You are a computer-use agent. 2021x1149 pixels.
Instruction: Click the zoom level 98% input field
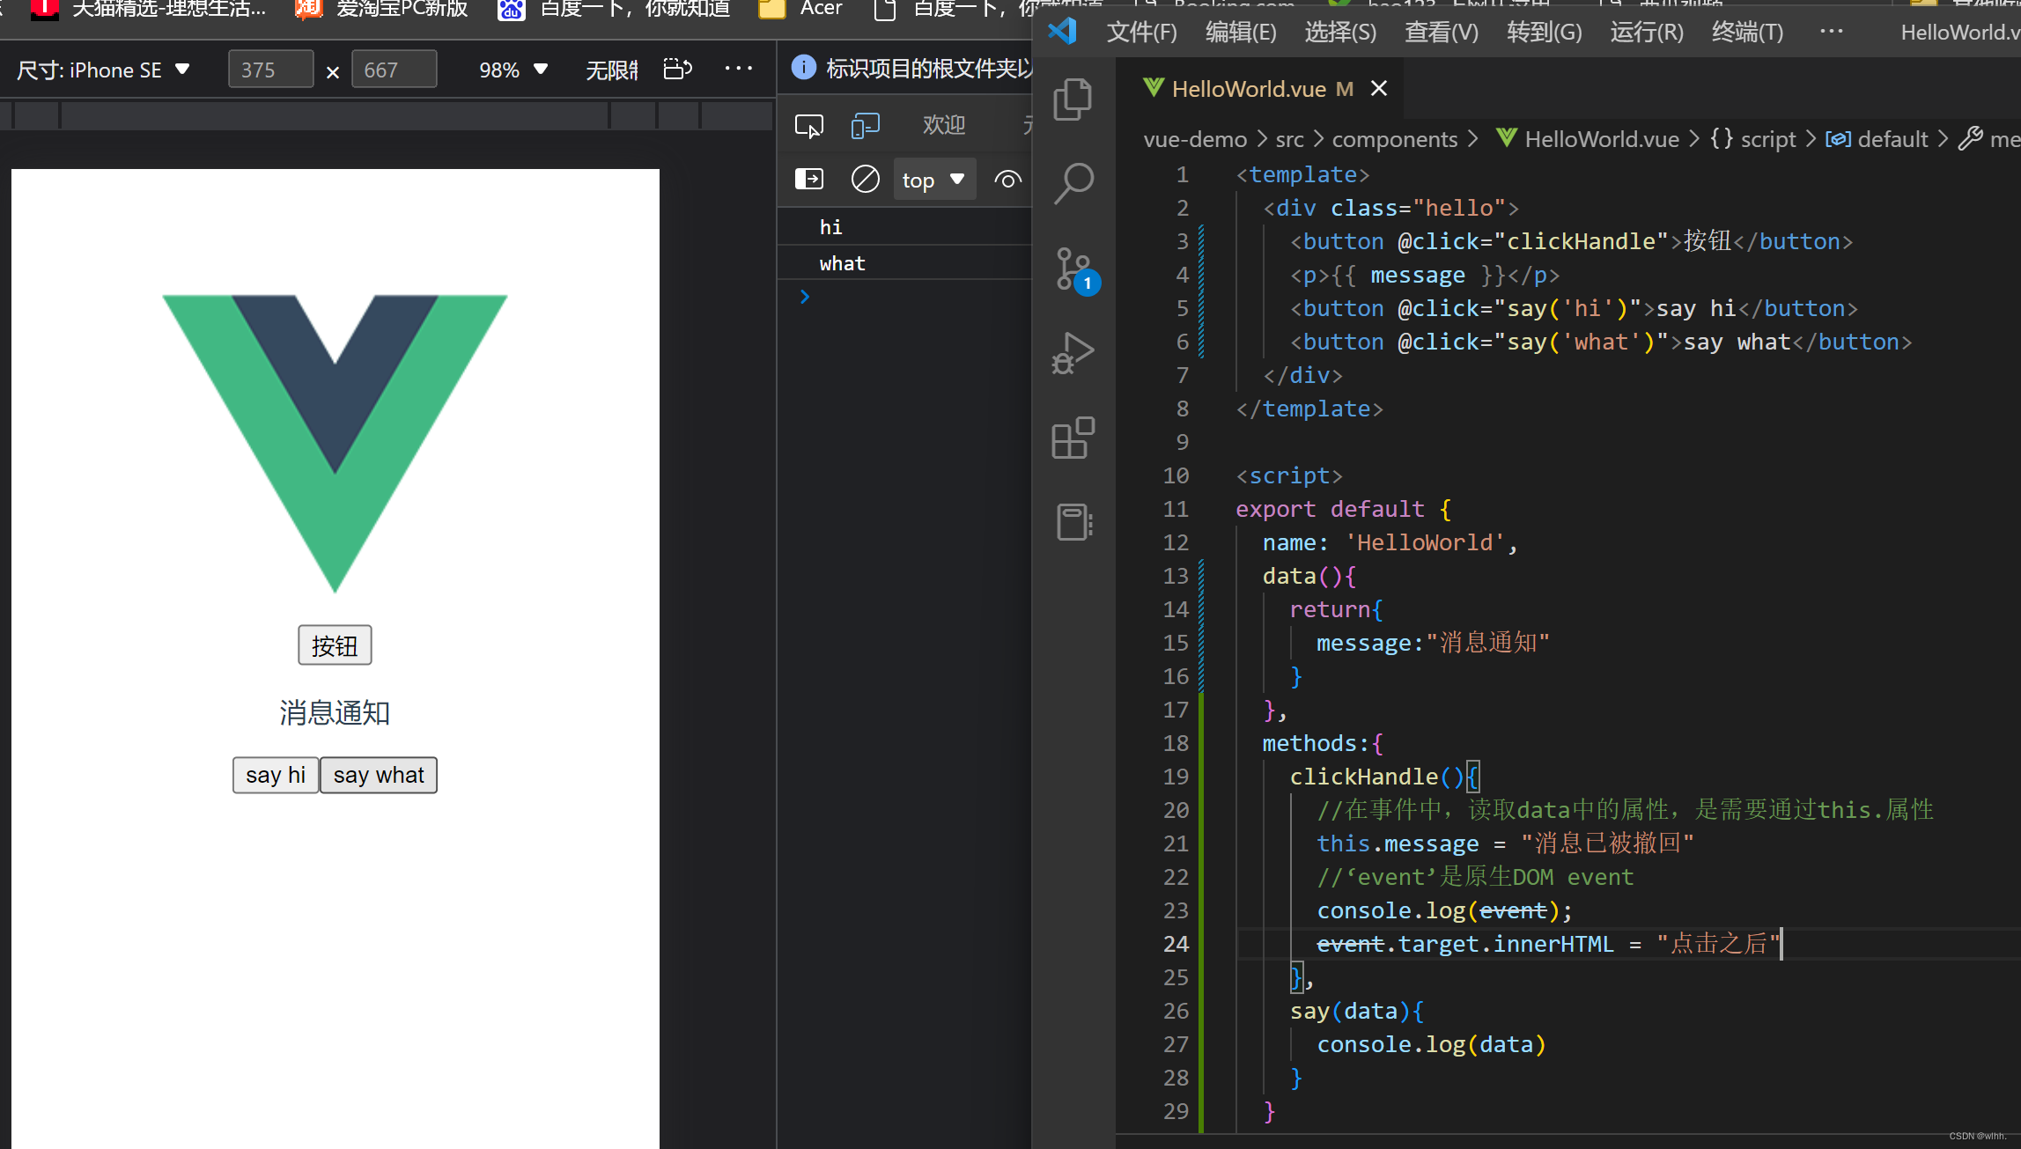(499, 68)
